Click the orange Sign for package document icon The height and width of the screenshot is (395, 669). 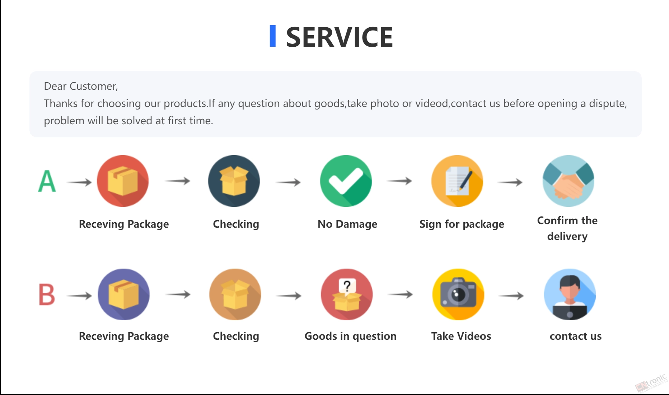pos(457,181)
